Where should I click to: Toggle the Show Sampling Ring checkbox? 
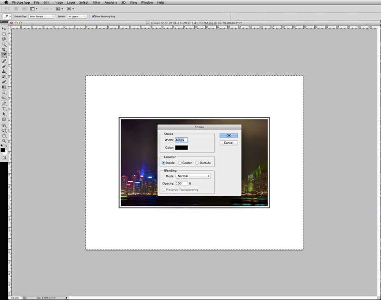pyautogui.click(x=93, y=16)
